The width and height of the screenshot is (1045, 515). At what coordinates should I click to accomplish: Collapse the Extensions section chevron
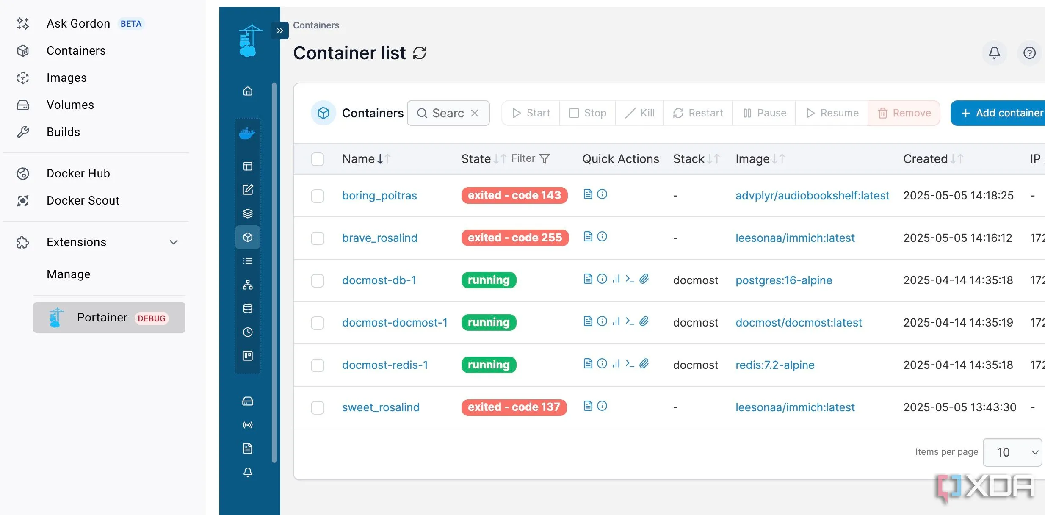point(174,242)
